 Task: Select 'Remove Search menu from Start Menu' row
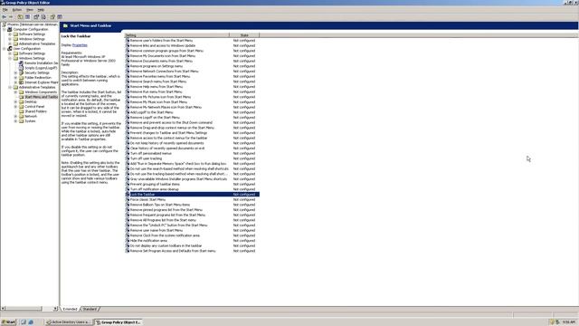192,81
